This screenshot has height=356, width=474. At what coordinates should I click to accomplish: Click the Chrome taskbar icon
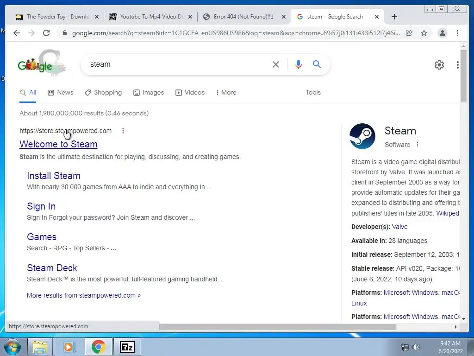coord(98,347)
